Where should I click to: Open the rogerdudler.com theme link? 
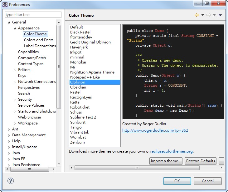[x=155, y=130]
